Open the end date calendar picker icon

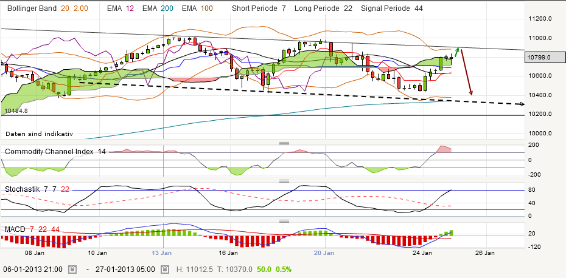[165, 270]
